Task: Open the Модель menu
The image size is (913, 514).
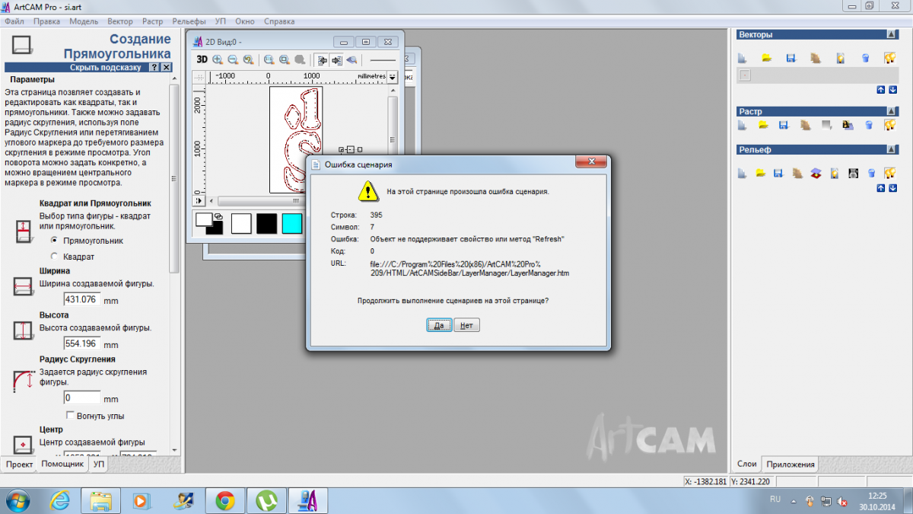Action: (84, 21)
